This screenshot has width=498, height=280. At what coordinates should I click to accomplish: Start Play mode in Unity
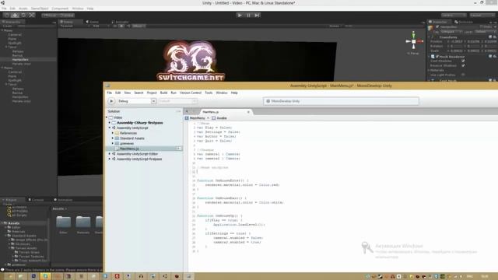240,15
